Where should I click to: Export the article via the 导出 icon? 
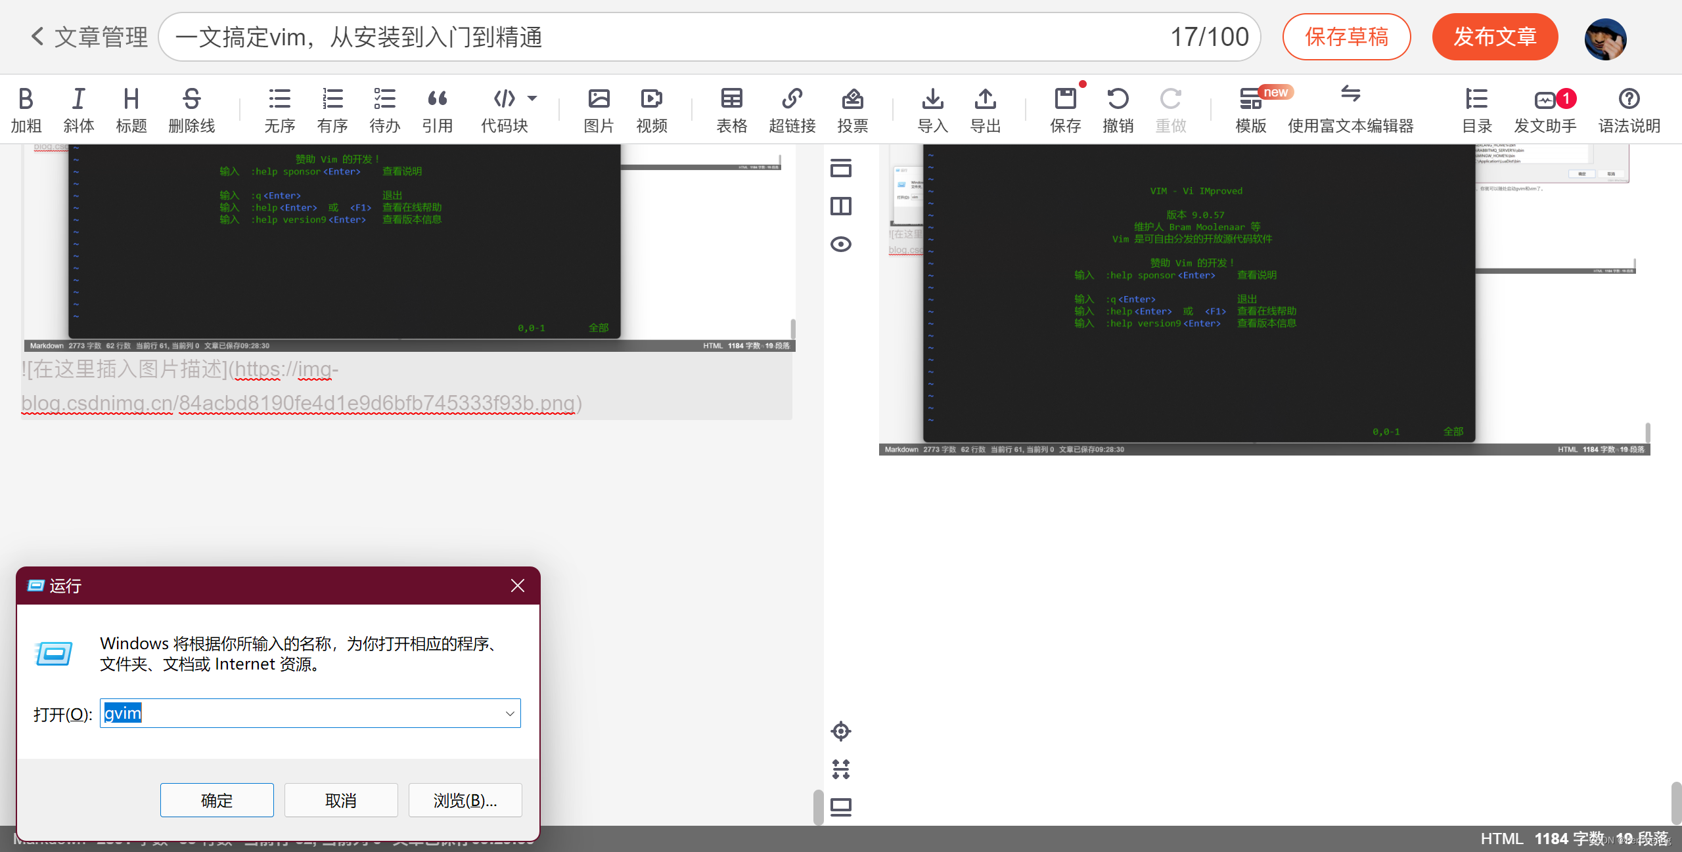point(984,108)
